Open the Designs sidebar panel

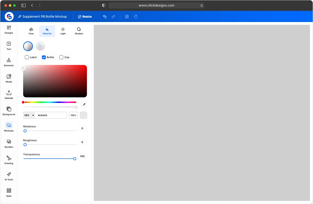9,30
